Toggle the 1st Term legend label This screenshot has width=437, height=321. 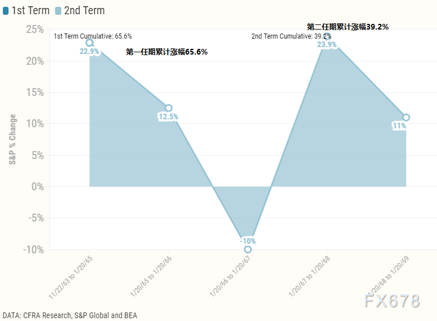click(x=31, y=11)
